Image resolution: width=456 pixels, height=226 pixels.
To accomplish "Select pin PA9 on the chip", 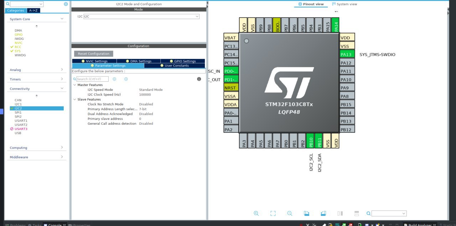I will [347, 88].
